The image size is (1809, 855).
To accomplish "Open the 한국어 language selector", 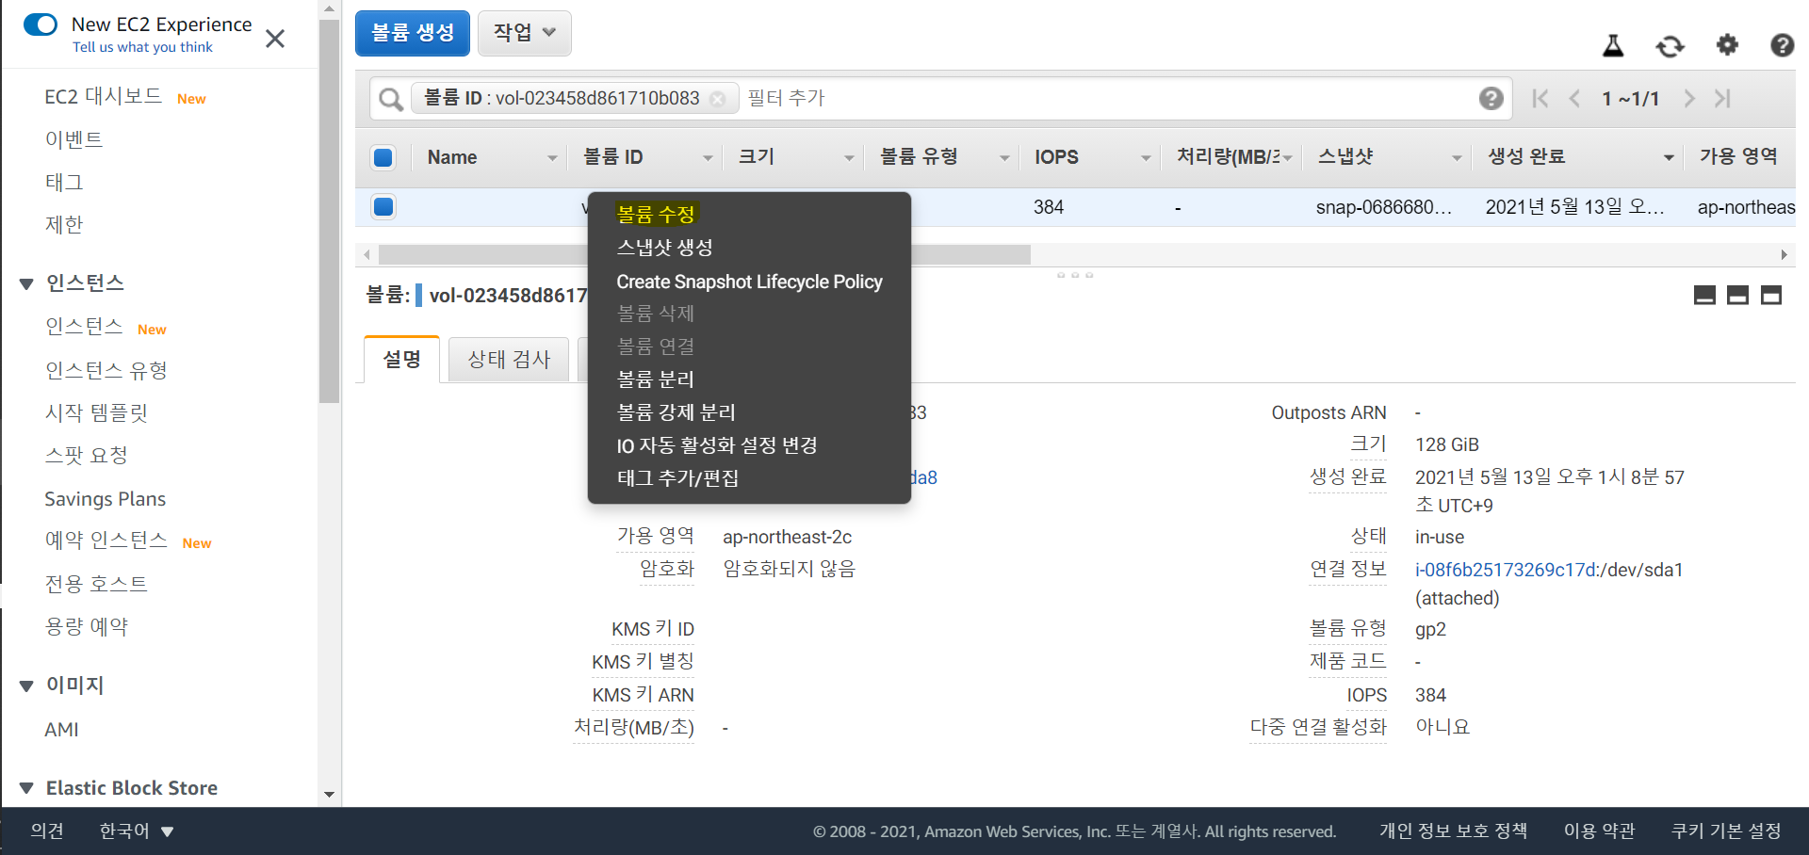I will coord(137,831).
